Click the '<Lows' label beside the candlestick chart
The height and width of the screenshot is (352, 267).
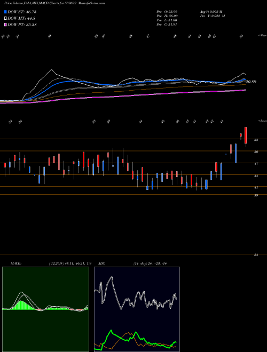(262, 121)
